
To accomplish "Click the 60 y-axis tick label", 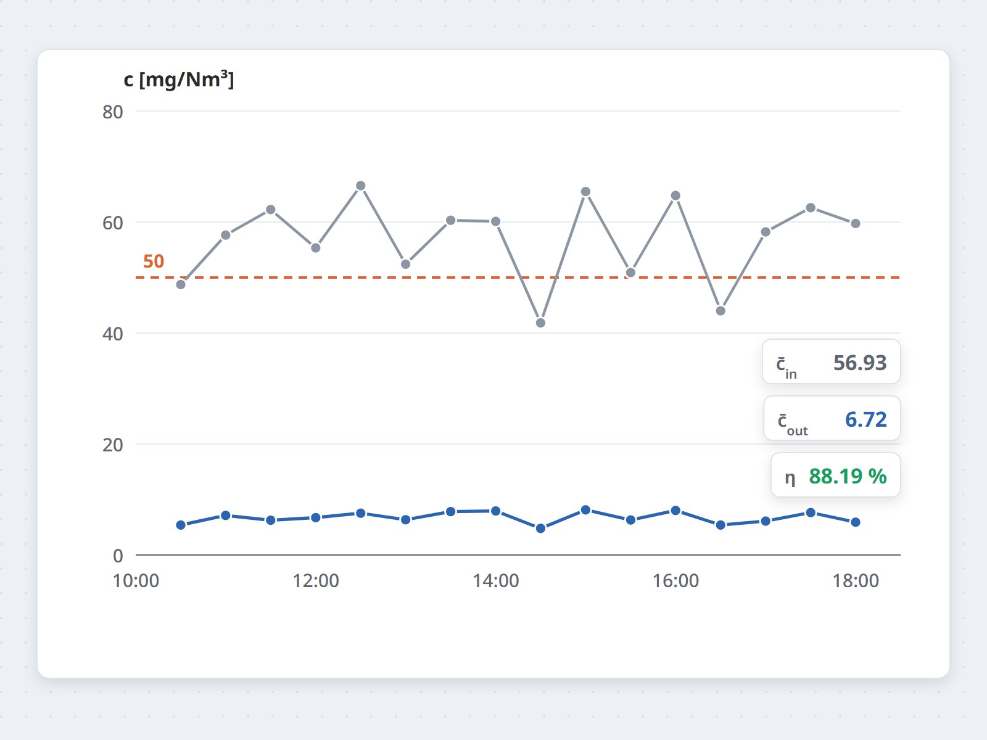I will [x=113, y=223].
